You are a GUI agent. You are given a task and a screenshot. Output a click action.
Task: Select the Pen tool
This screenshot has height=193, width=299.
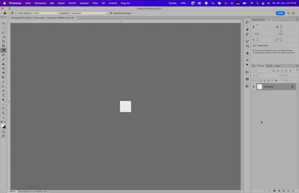tap(3, 91)
